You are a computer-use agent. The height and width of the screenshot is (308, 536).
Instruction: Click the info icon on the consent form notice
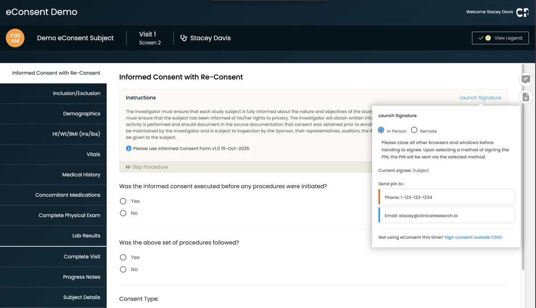[129, 148]
